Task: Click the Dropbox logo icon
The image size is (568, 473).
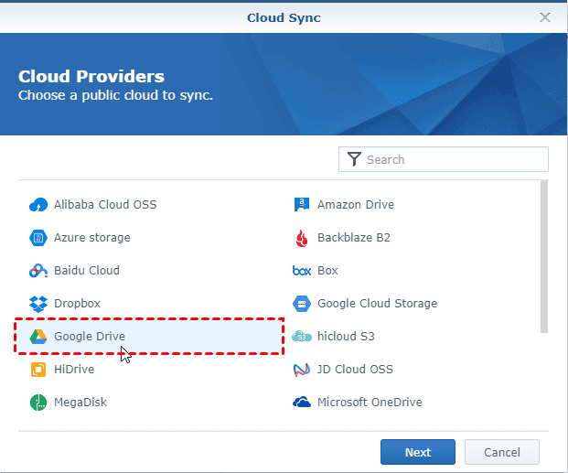Action: point(38,304)
